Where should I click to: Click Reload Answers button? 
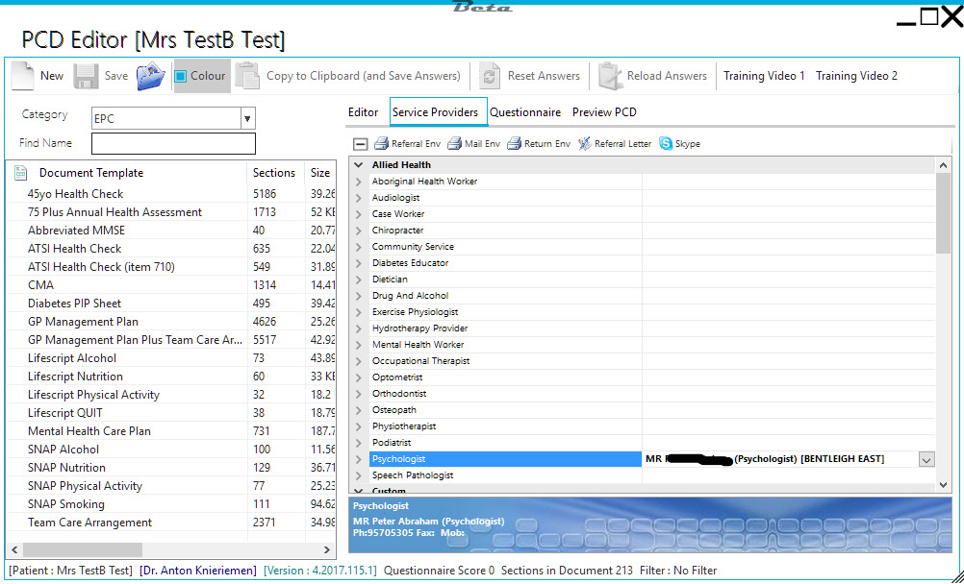pos(653,76)
